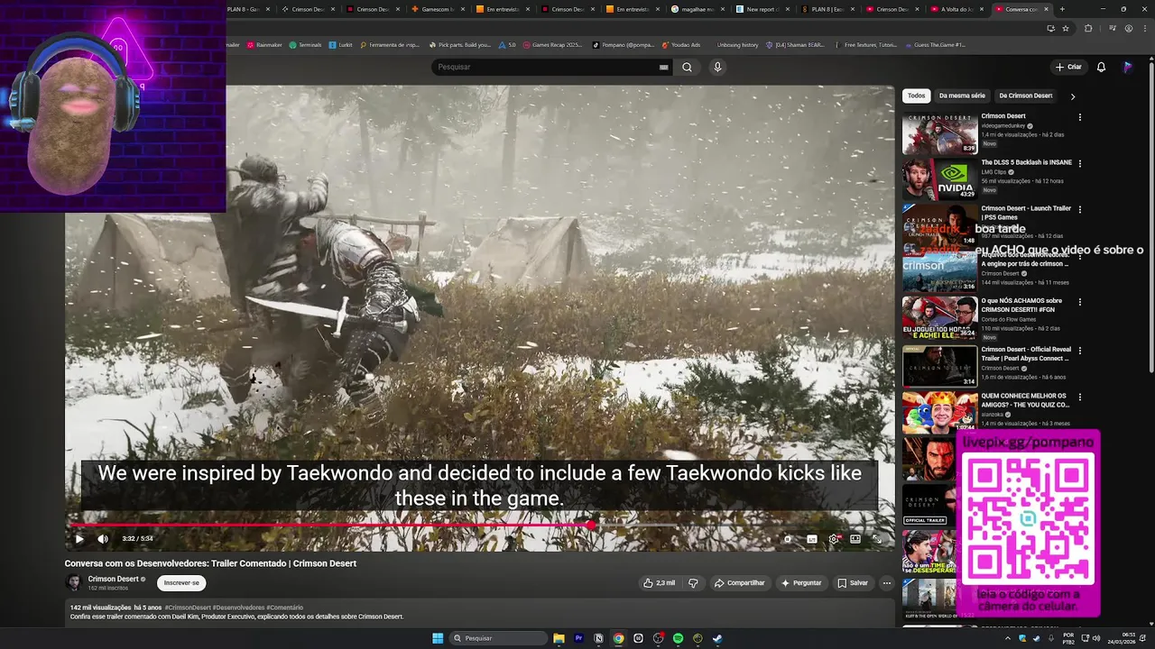This screenshot has height=649, width=1155.
Task: Click the #CrimsonDesert hashtag in description
Action: point(188,608)
